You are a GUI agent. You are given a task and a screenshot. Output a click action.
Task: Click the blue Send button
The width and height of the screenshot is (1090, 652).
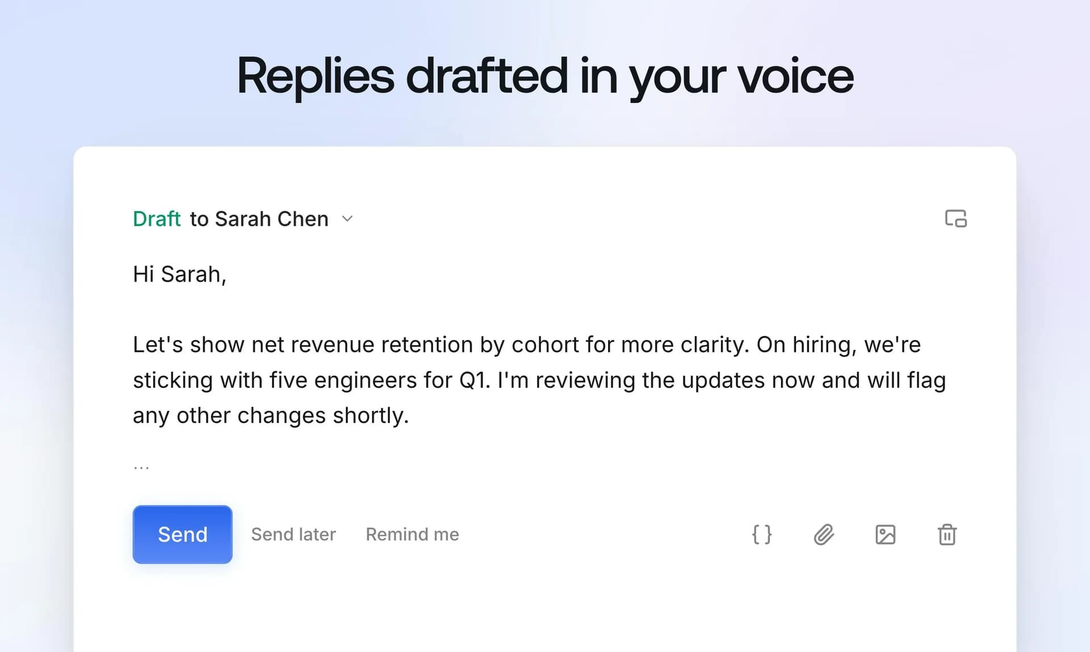pos(182,534)
